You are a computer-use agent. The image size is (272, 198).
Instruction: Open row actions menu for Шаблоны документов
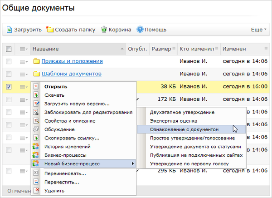[24, 74]
